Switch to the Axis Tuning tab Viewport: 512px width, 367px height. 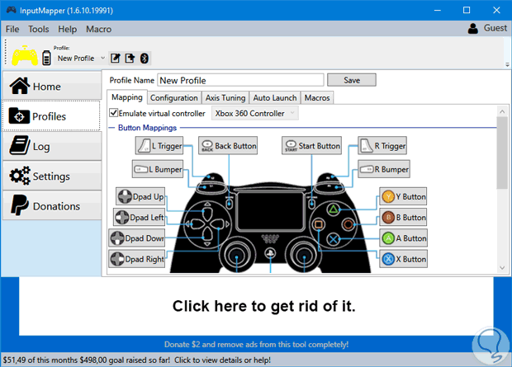[225, 98]
